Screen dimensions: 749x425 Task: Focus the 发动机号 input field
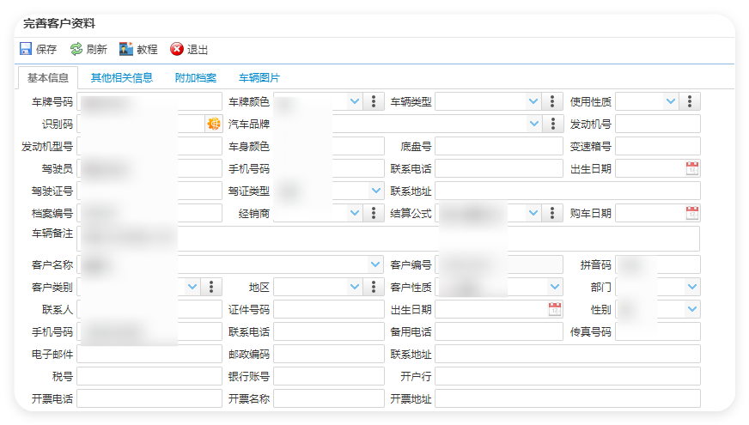(x=658, y=124)
